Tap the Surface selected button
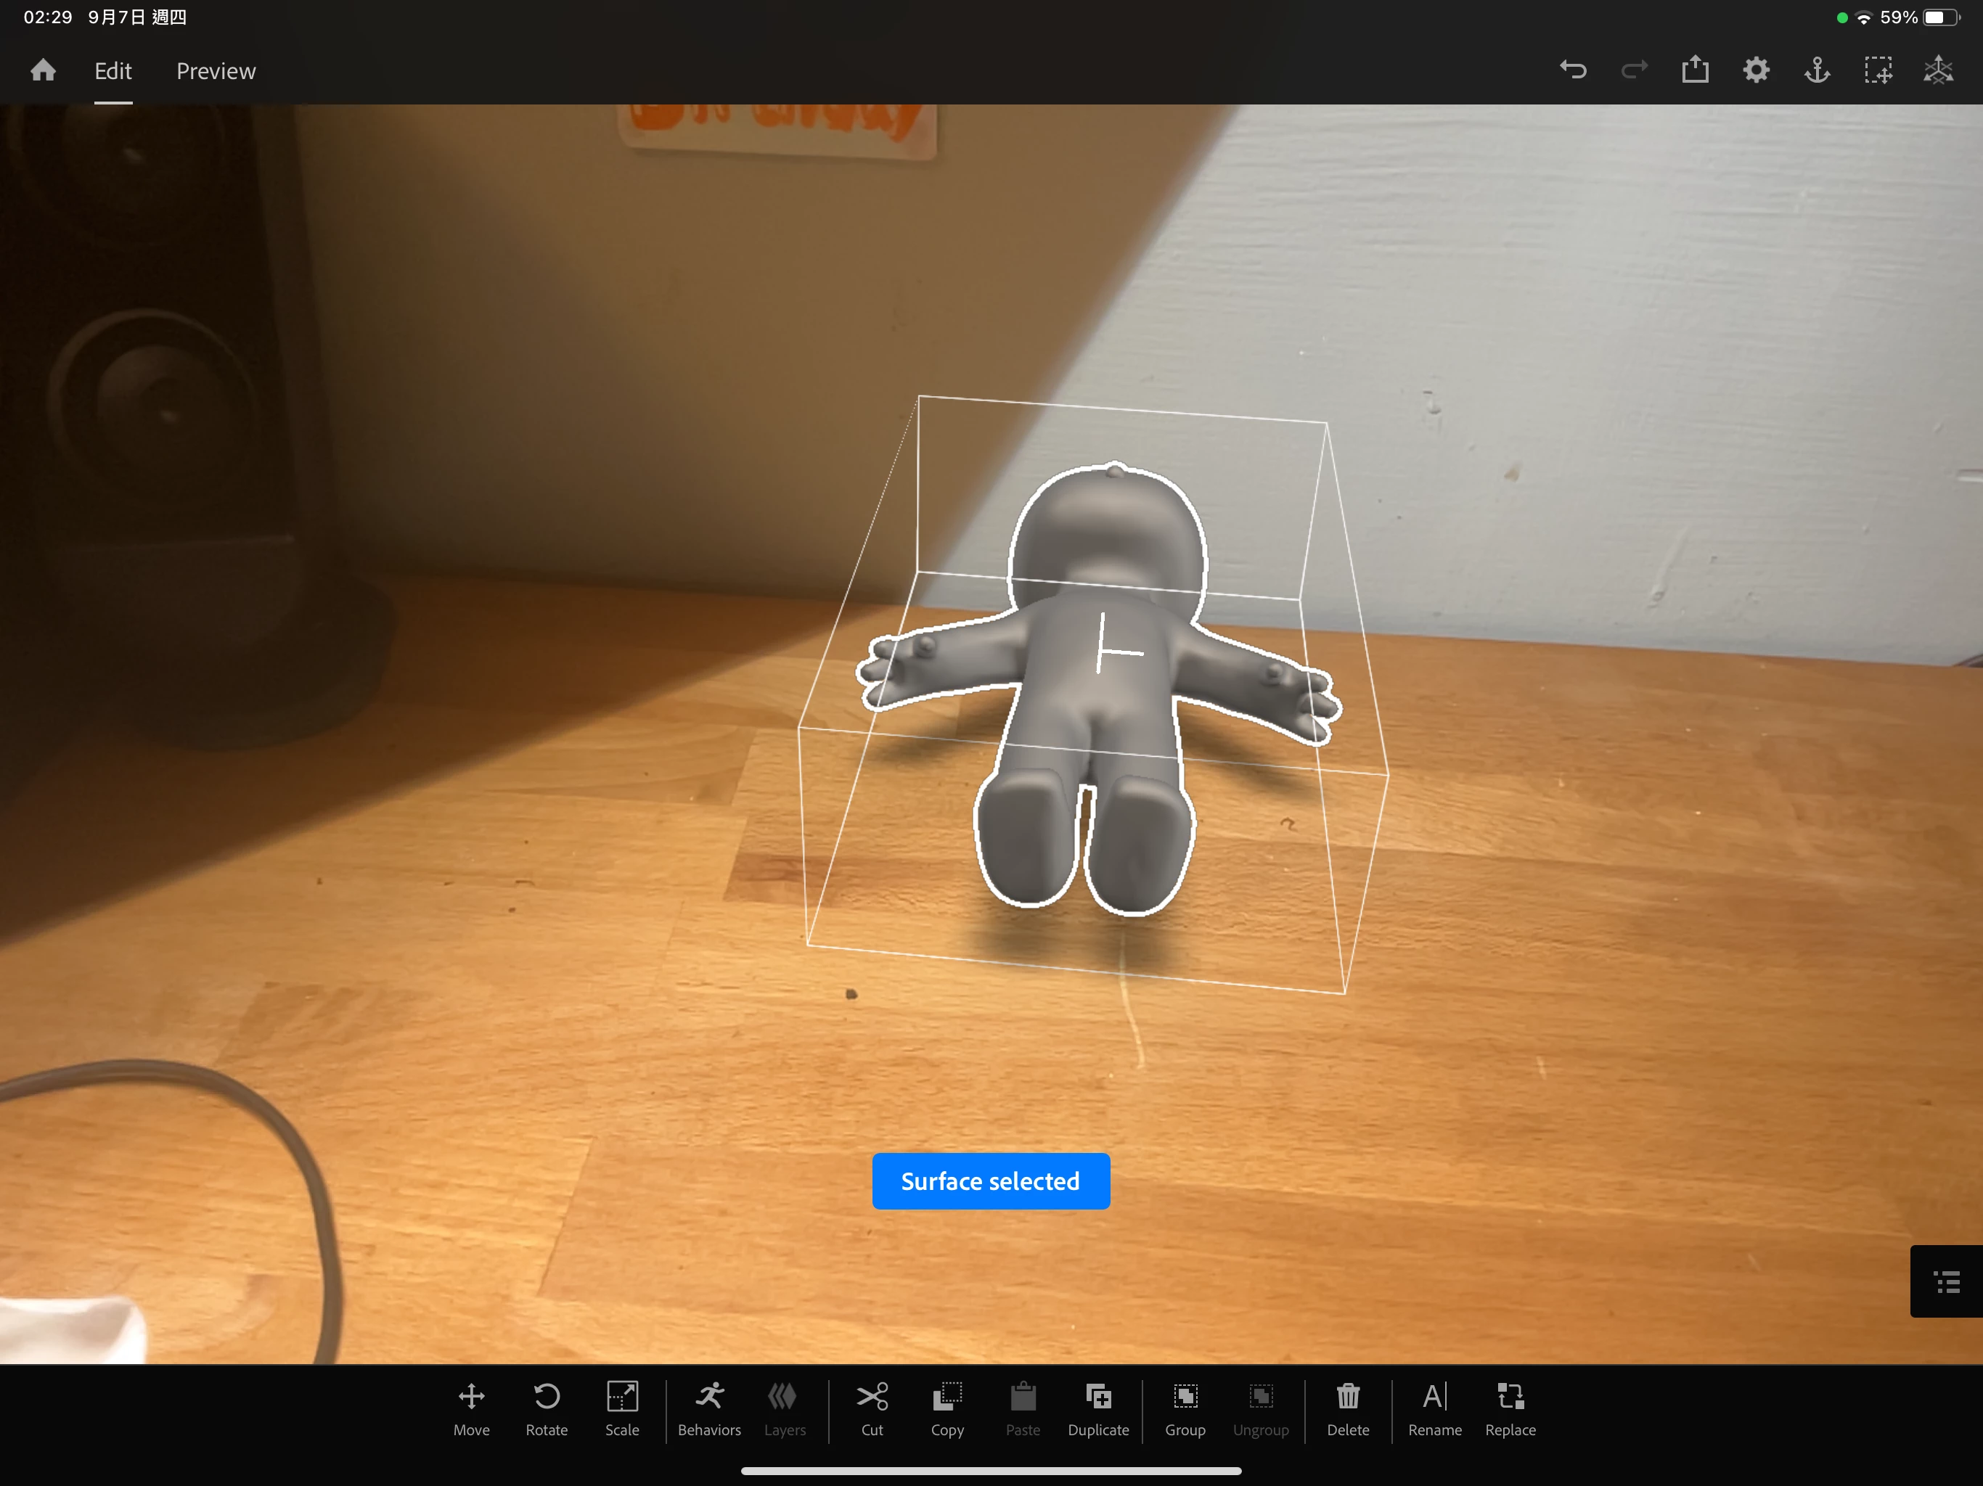This screenshot has height=1486, width=1983. (990, 1181)
